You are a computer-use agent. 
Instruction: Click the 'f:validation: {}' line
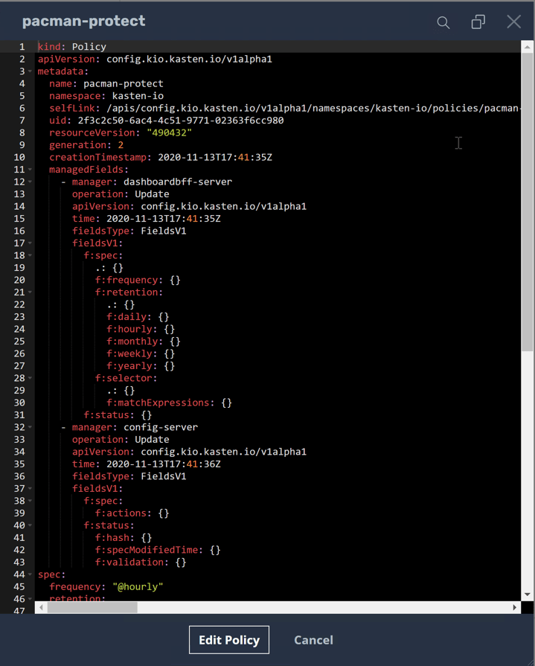pos(141,563)
